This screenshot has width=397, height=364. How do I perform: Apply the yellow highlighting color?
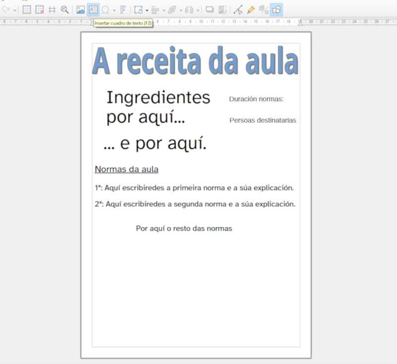point(251,8)
